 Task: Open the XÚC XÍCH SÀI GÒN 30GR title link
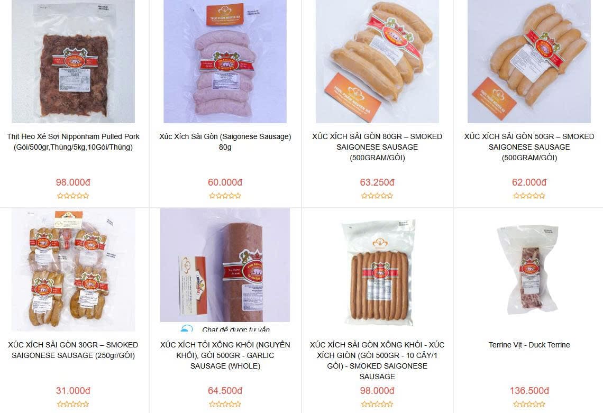point(73,350)
